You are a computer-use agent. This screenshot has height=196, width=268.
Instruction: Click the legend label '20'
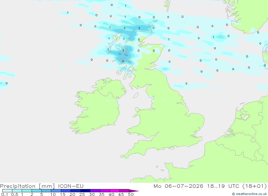(x=72, y=194)
